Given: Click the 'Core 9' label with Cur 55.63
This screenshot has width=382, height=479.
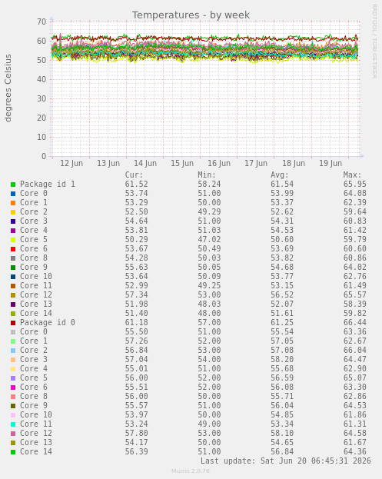Looking at the screenshot, I should coord(34,268).
